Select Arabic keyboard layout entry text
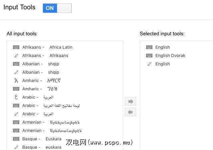The height and width of the screenshot is (150, 213). point(51,105)
